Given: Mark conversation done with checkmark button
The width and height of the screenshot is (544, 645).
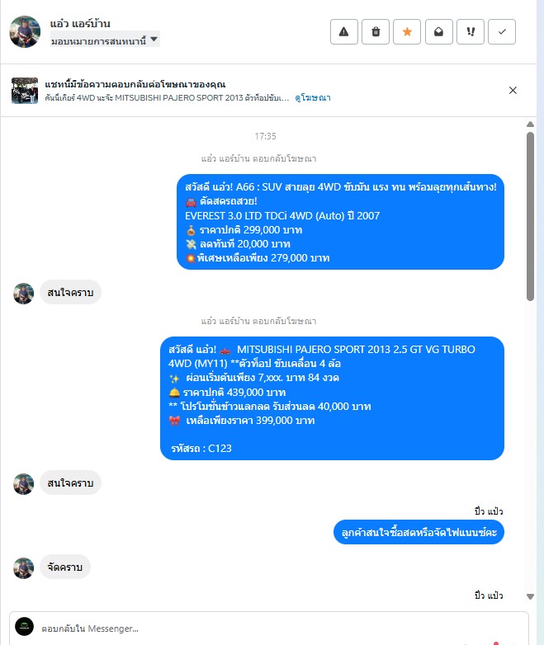Looking at the screenshot, I should point(502,31).
